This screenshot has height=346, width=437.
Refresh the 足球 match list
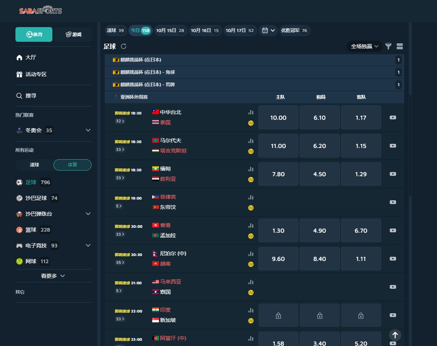(124, 46)
